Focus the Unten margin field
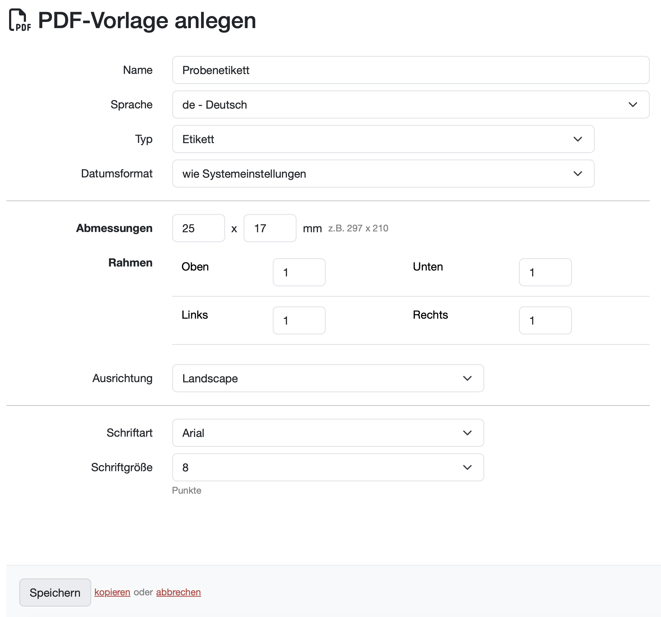This screenshot has width=661, height=617. [545, 272]
